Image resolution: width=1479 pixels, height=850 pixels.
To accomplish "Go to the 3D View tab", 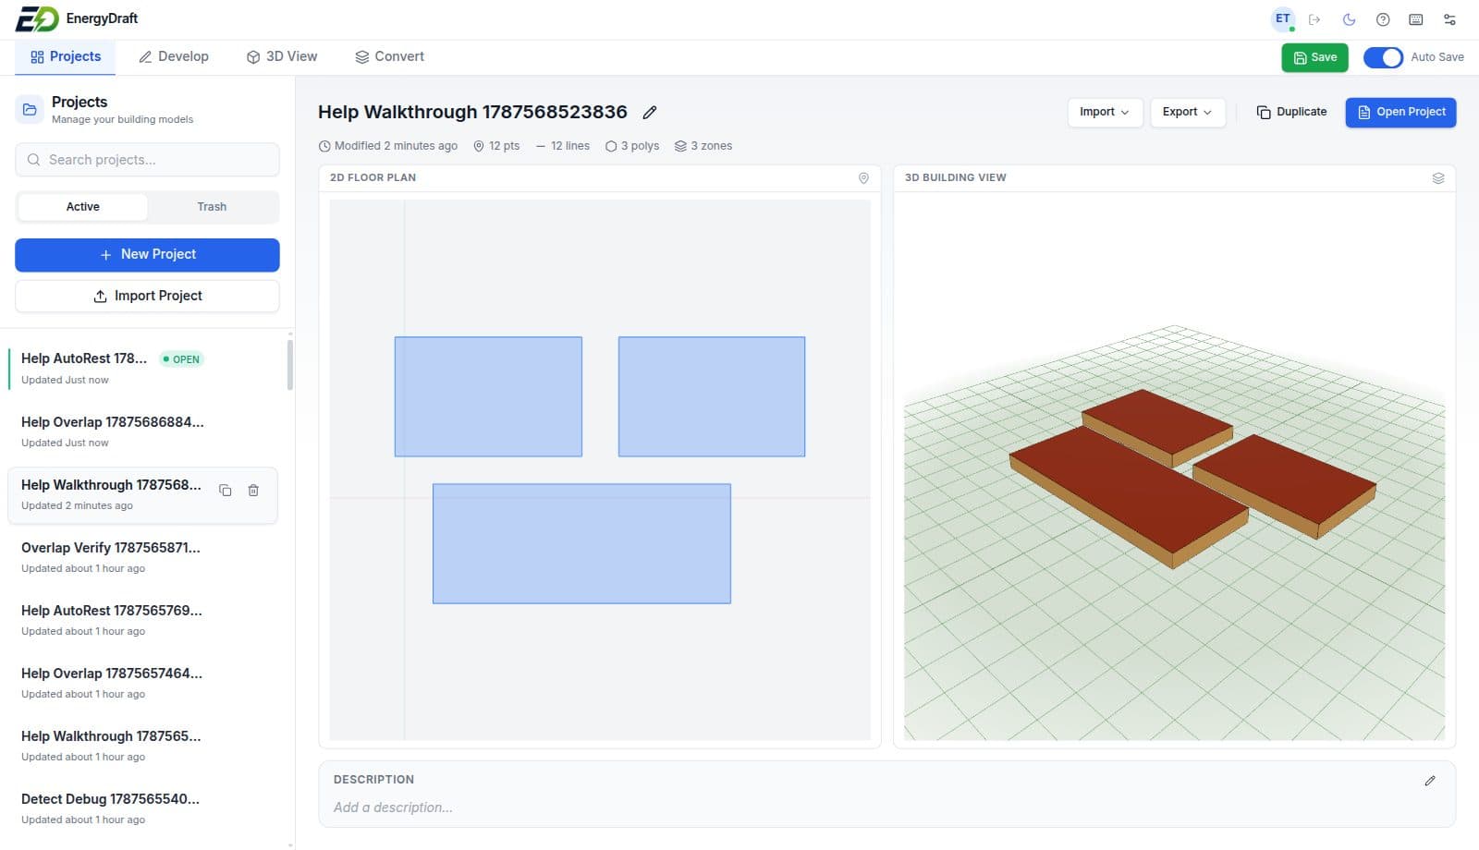I will pyautogui.click(x=282, y=56).
